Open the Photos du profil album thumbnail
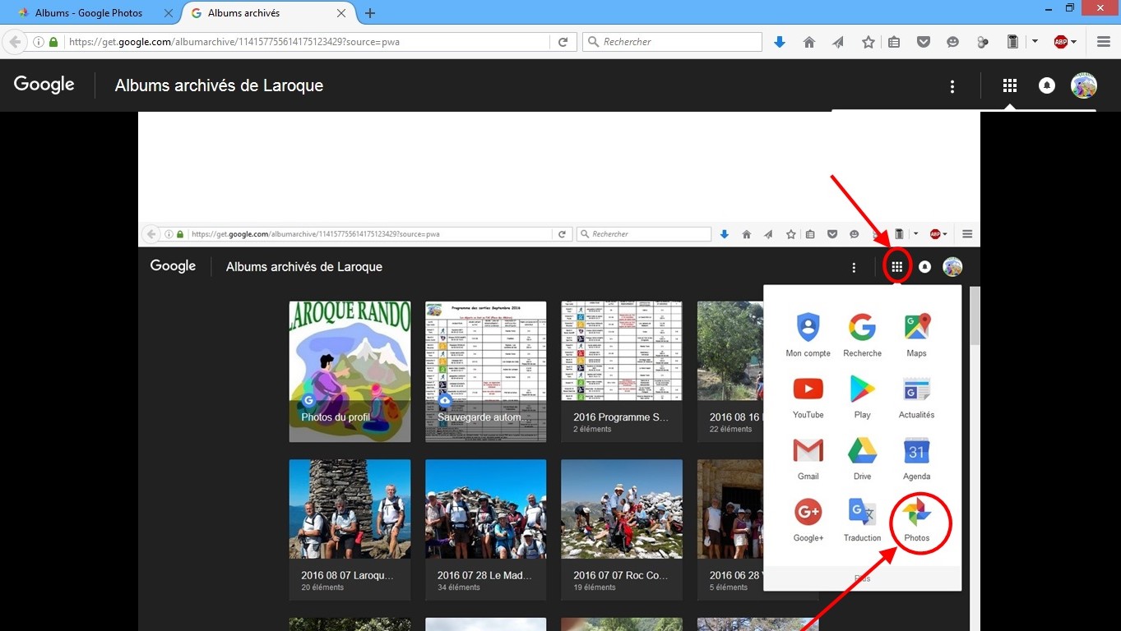1121x631 pixels. pyautogui.click(x=350, y=371)
